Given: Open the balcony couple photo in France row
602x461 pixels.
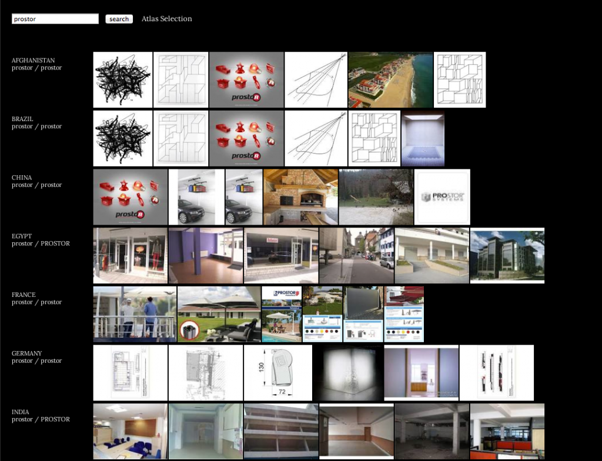Looking at the screenshot, I should pyautogui.click(x=135, y=314).
